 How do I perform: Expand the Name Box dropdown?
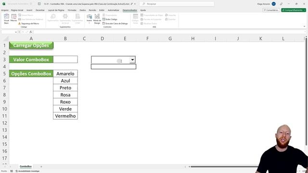tap(16, 32)
